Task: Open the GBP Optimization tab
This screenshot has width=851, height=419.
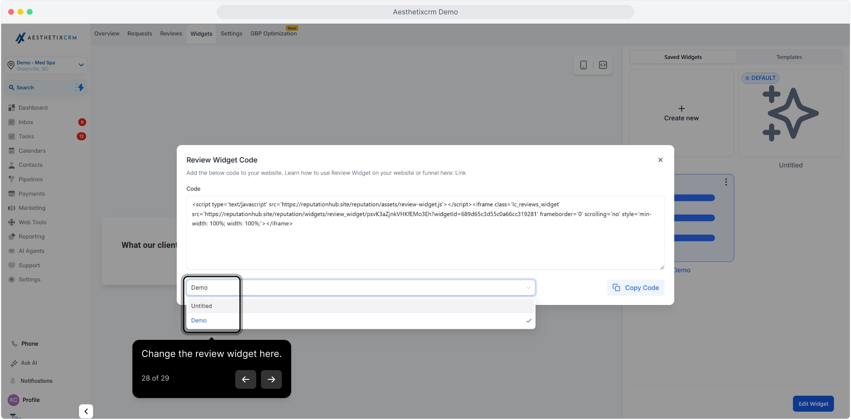Action: point(274,34)
